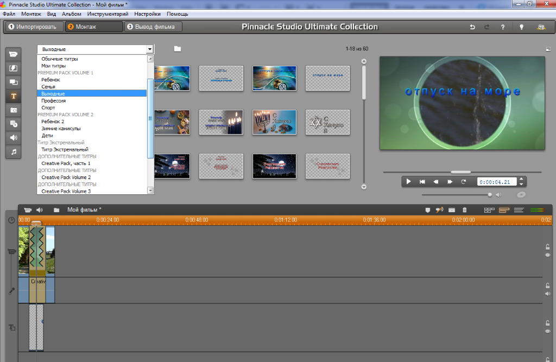Collapse the Выходные album dropdown arrow

tap(150, 49)
